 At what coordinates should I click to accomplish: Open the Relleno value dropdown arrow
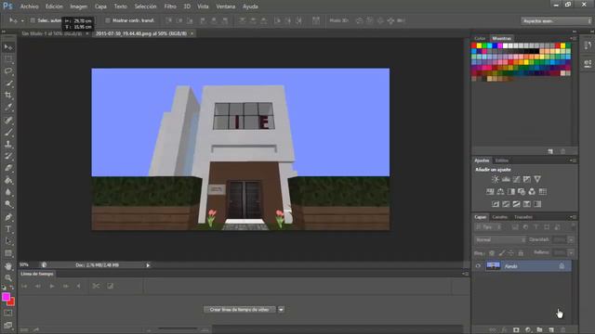(x=571, y=252)
